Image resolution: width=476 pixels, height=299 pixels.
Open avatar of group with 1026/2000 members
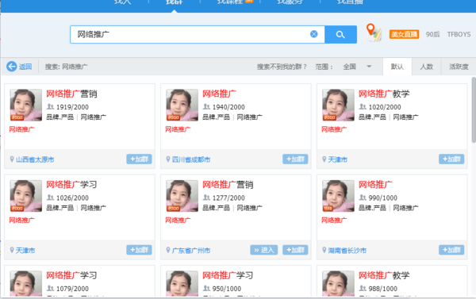point(26,196)
